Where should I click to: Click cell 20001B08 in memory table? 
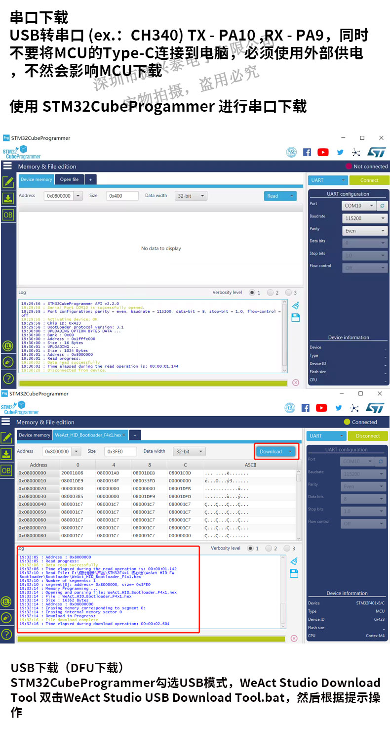[x=78, y=473]
